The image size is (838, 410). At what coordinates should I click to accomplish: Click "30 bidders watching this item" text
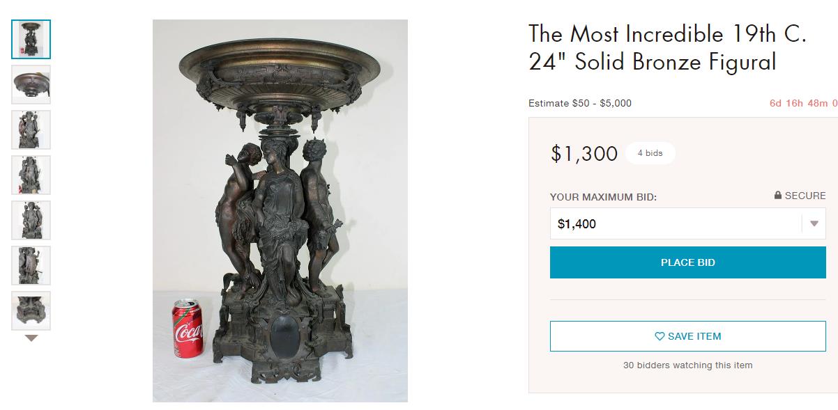click(687, 365)
